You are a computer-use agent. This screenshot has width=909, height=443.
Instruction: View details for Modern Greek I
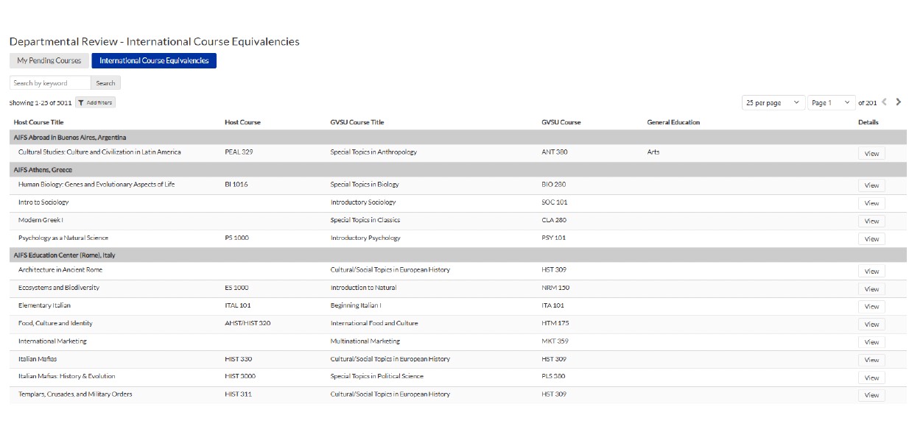click(871, 221)
